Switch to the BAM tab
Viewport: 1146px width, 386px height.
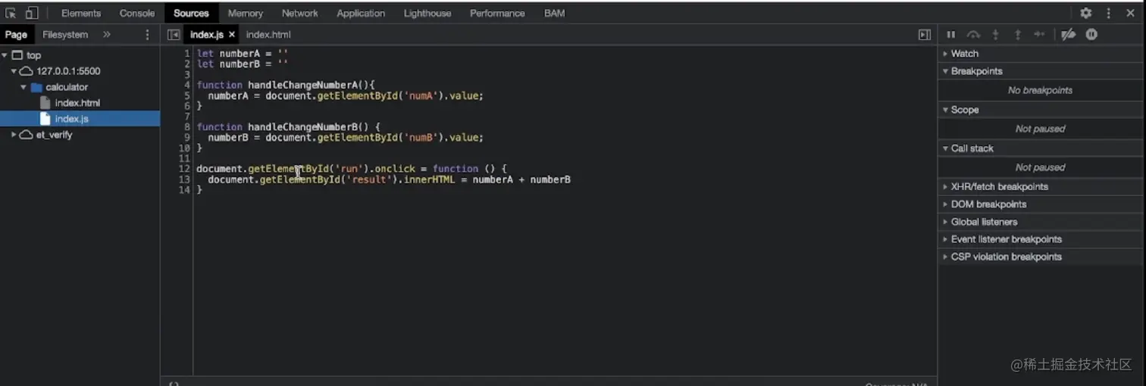(x=554, y=13)
